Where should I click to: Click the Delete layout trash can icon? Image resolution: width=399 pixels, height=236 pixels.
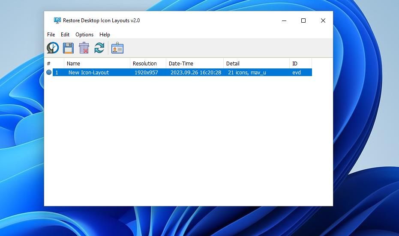click(x=84, y=48)
